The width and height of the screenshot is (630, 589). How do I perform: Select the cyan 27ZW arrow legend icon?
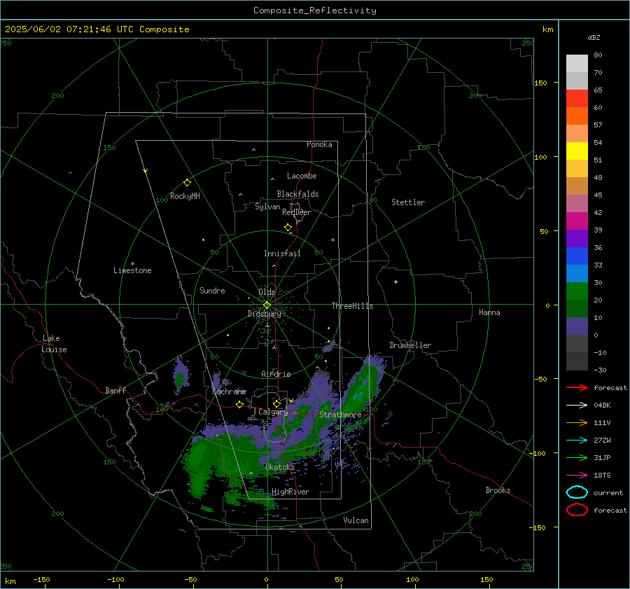(577, 441)
